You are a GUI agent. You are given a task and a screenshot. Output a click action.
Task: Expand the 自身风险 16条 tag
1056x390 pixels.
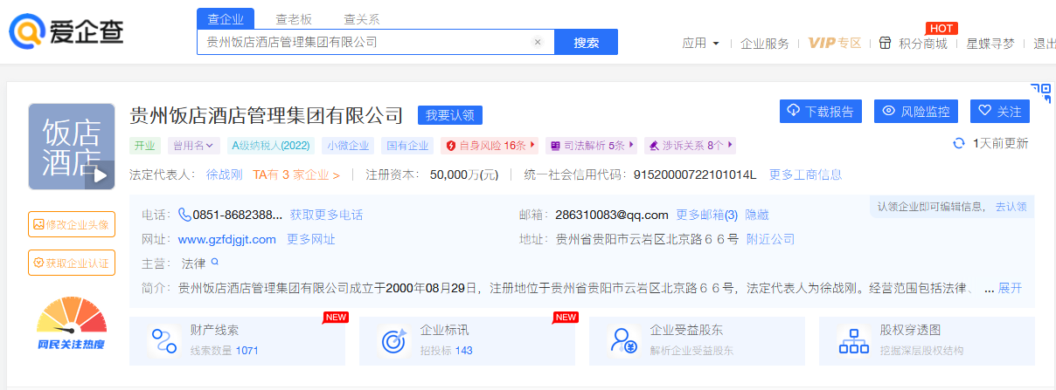click(490, 146)
